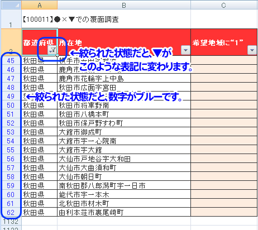Select row header 50
Screen dimensions: 258x230
(x=11, y=105)
